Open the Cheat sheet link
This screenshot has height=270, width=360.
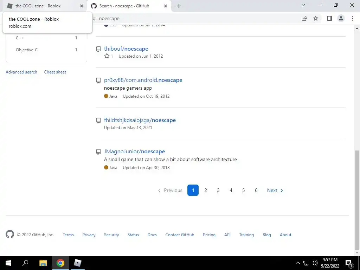pyautogui.click(x=55, y=72)
